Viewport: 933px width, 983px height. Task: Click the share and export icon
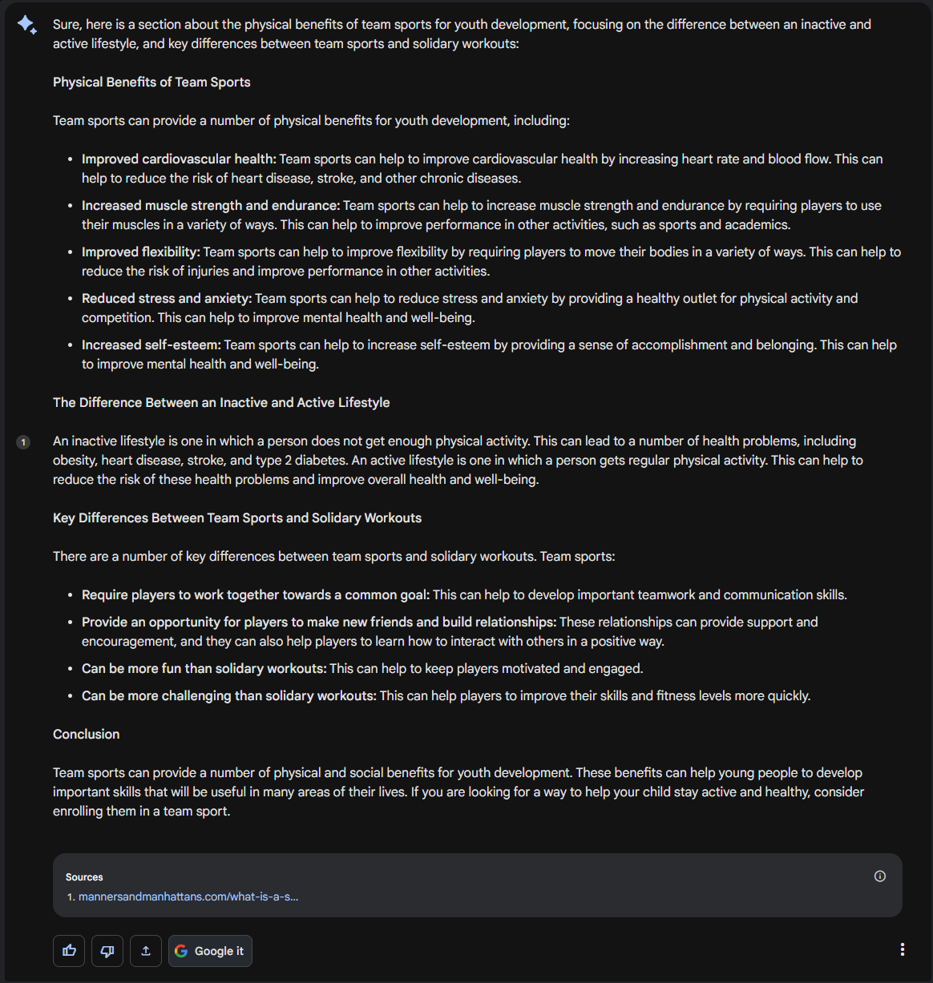(x=146, y=951)
